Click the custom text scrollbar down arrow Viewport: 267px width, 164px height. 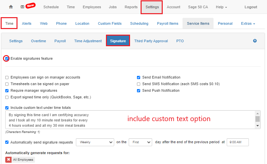[x=257, y=126]
